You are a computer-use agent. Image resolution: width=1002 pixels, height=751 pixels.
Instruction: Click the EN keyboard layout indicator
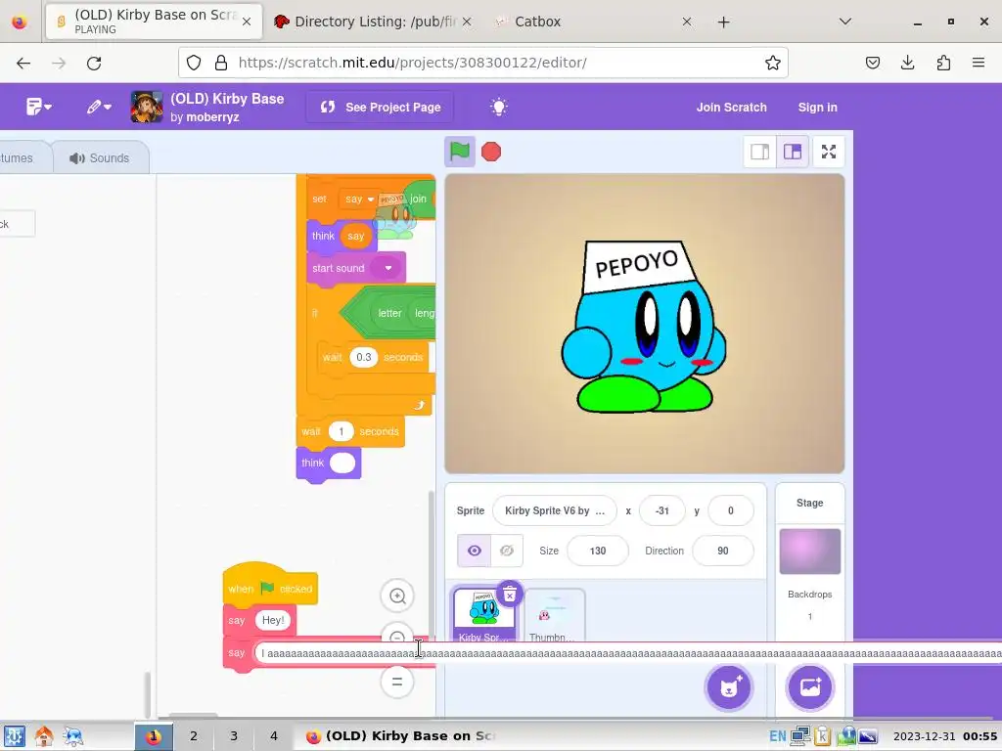777,736
